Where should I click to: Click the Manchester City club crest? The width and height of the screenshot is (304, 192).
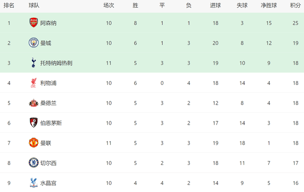point(33,43)
